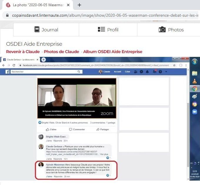Image resolution: width=200 pixels, height=185 pixels.
Task: Click the Journal notebook icon
Action: 37,29
